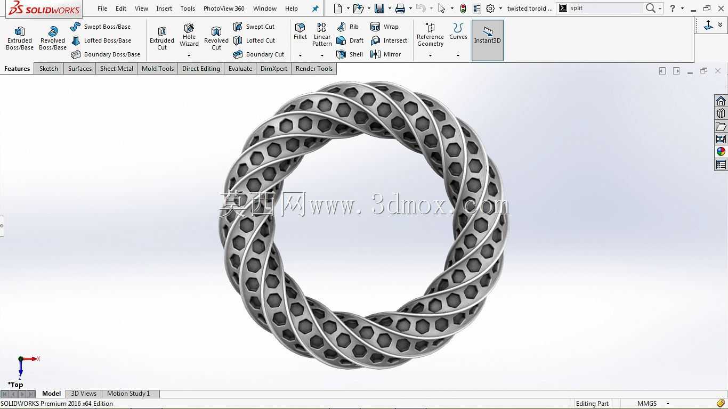
Task: Open the Save dropdown arrow
Action: coord(390,9)
